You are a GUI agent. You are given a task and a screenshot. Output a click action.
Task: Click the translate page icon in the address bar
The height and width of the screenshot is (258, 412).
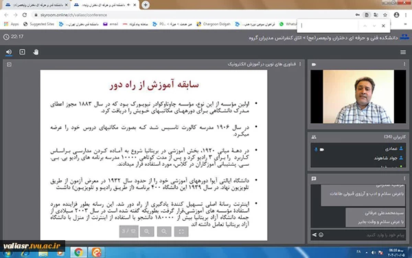pyautogui.click(x=376, y=15)
